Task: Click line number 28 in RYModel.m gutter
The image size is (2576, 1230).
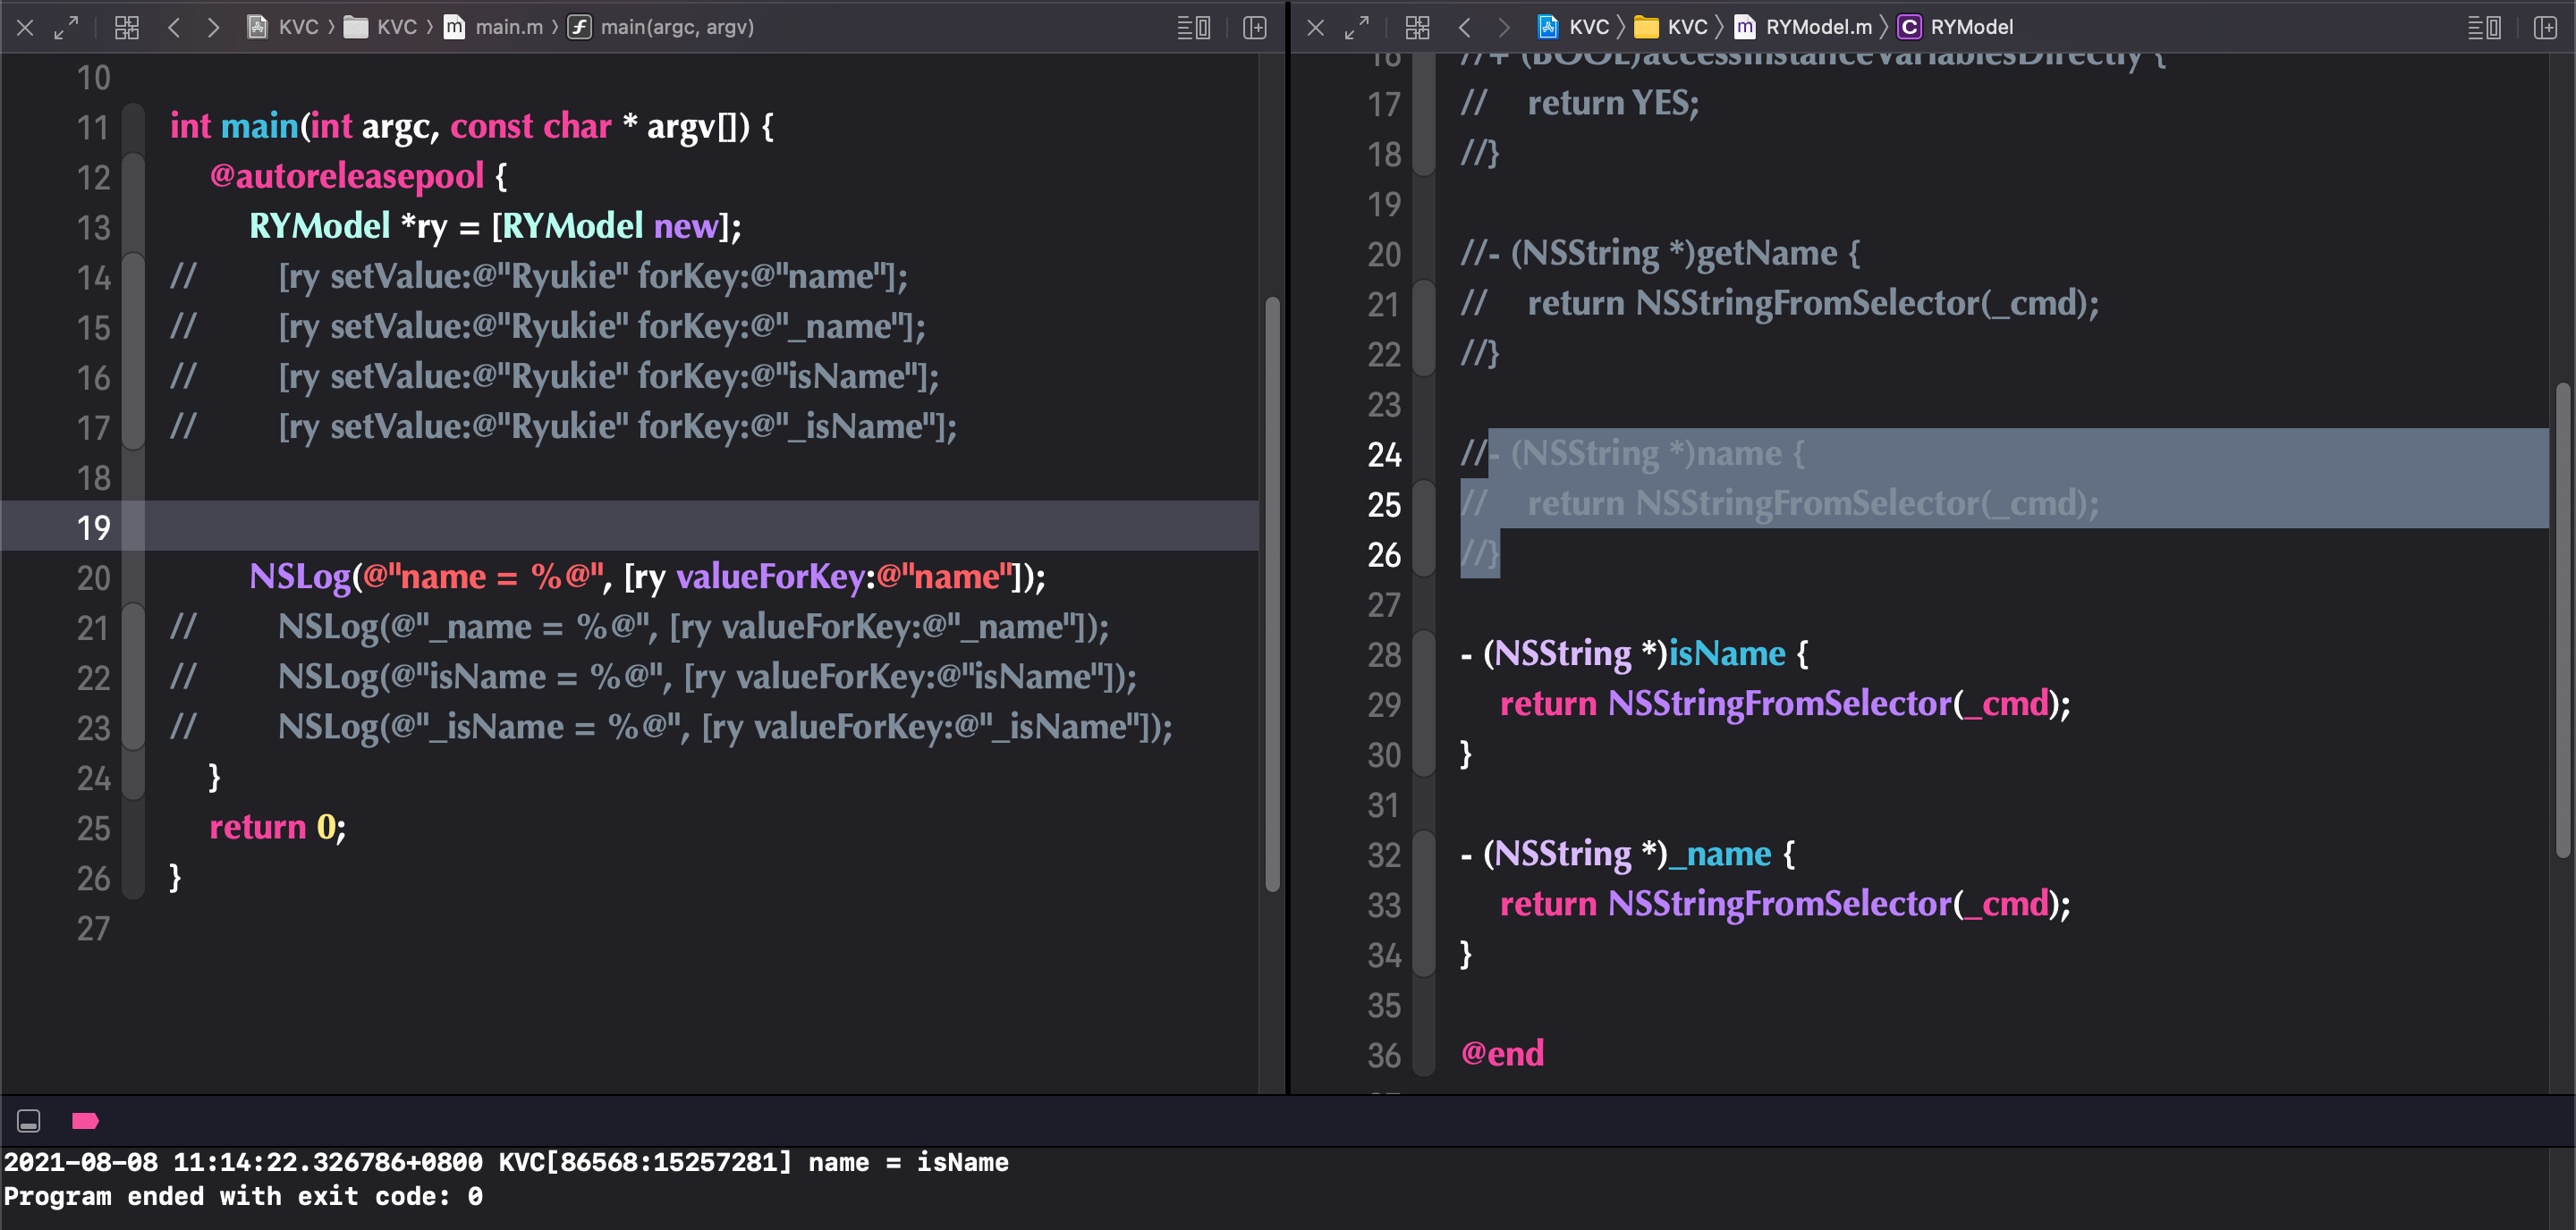Action: (1384, 654)
